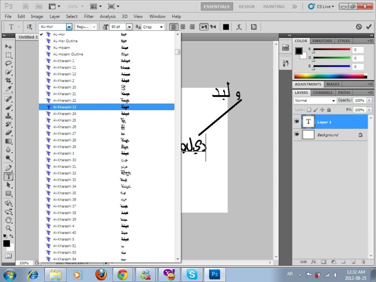Screen dimensions: 376x282
Task: Select the Blur tool
Action: [x=8, y=150]
